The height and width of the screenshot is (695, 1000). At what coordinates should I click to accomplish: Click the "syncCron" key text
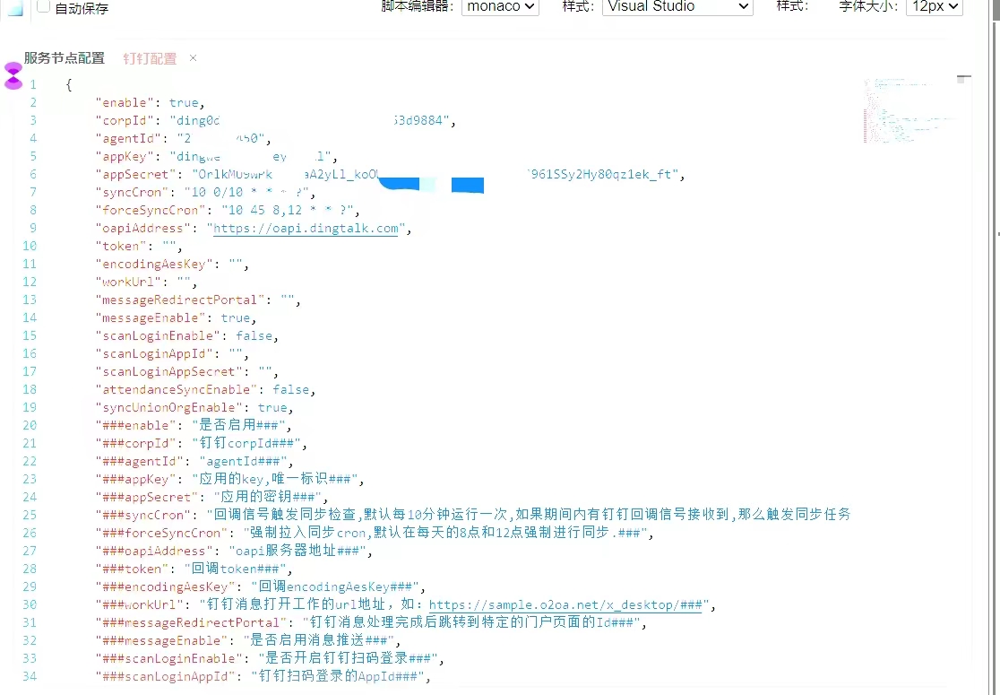pyautogui.click(x=132, y=192)
